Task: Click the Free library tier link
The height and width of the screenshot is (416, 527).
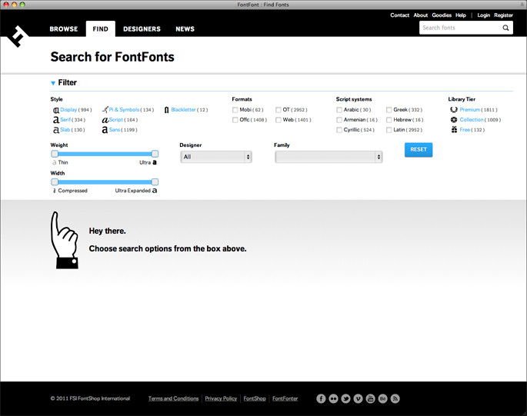Action: (x=465, y=130)
